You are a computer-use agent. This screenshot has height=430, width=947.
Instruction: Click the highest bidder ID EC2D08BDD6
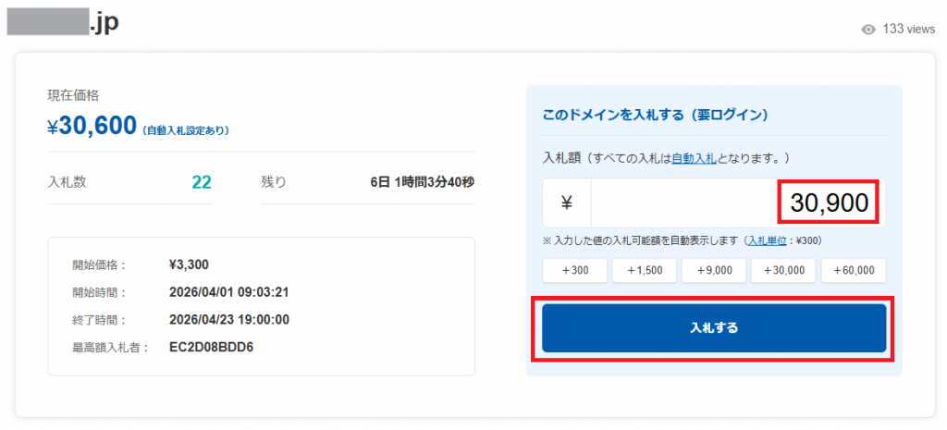coord(212,348)
